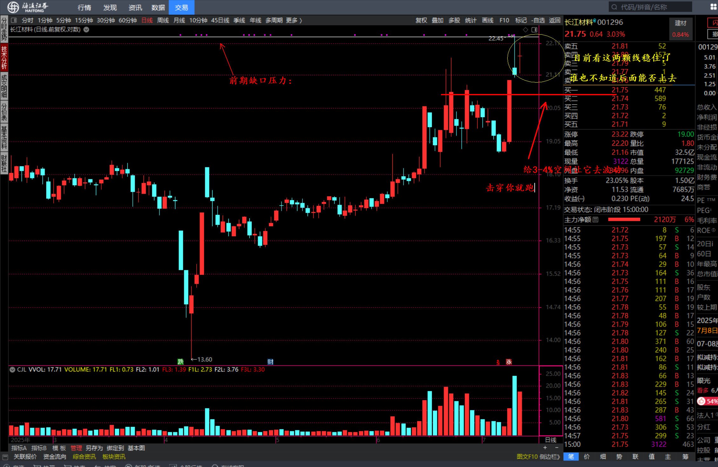Open the four-square grid icon in the top right
Viewport: 718px width, 467px height.
click(713, 7)
